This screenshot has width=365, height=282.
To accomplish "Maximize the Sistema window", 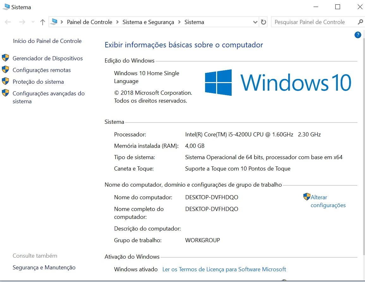I will [338, 7].
